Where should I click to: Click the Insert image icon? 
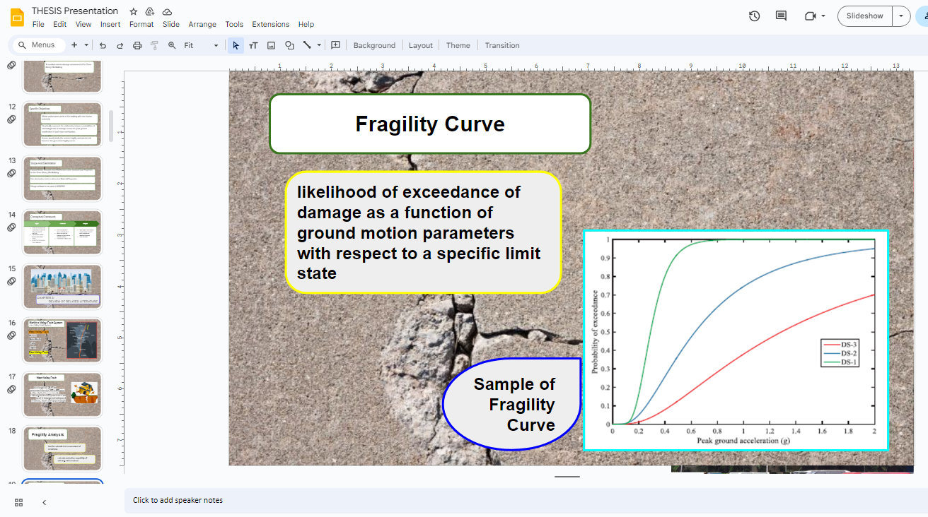point(271,45)
